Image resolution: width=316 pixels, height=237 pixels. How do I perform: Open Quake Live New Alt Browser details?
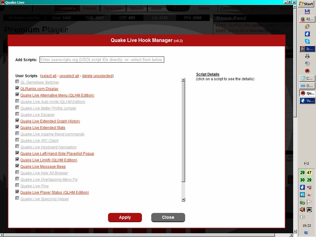point(44,173)
